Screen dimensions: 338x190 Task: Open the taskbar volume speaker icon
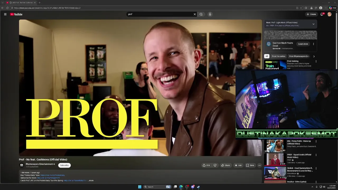(324, 187)
